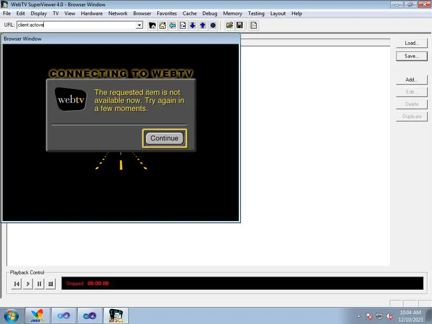Click the Browser Window title bar

point(121,39)
